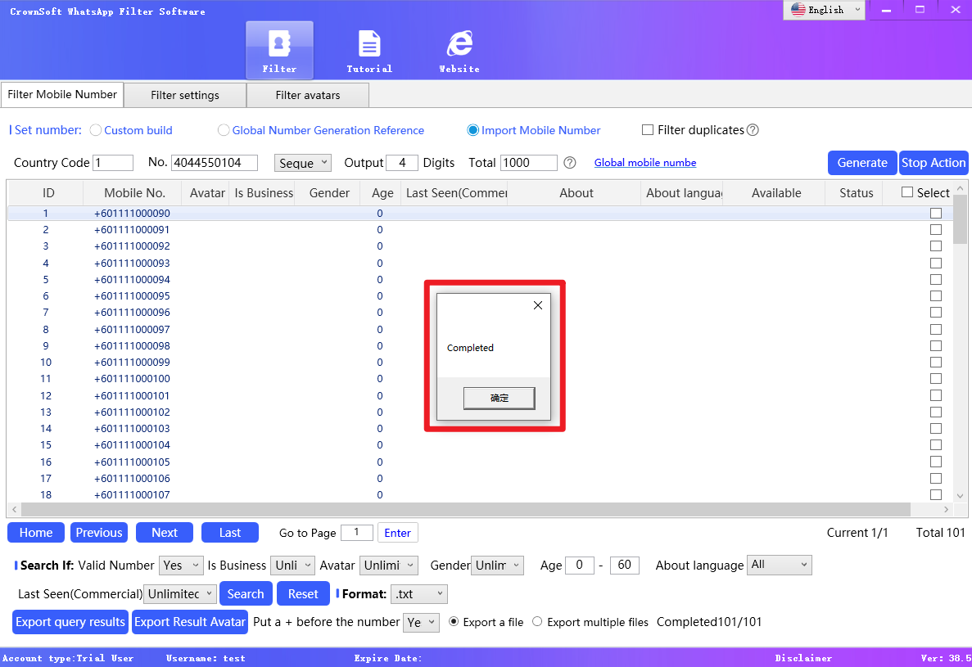Click the Gender column header
The height and width of the screenshot is (667, 972).
pyautogui.click(x=329, y=193)
